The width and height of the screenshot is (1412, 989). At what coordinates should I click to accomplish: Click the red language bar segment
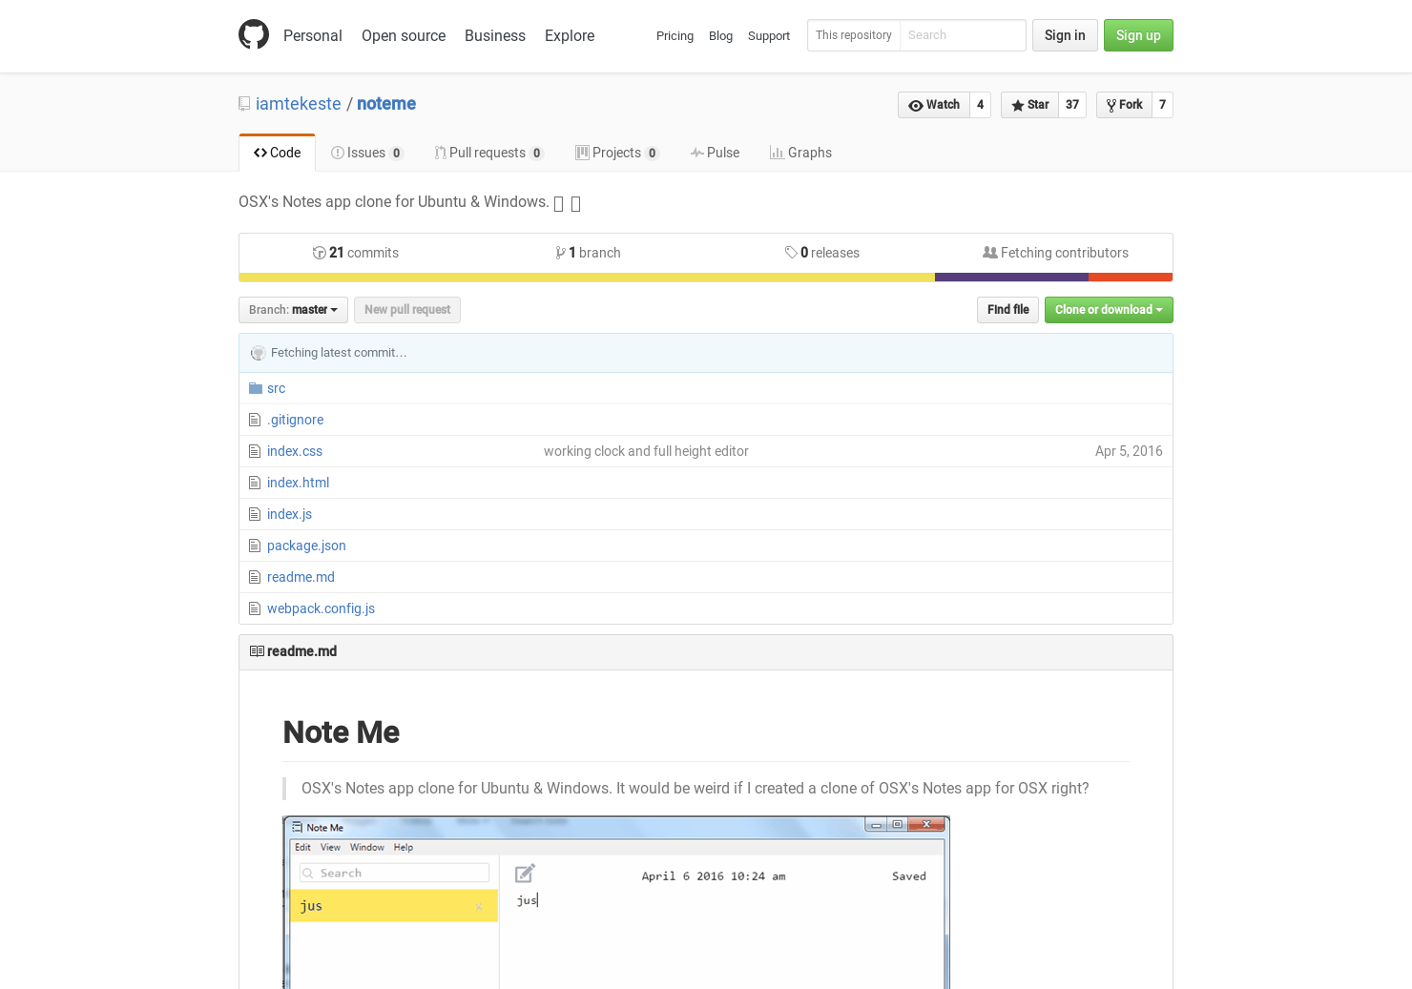point(1131,278)
